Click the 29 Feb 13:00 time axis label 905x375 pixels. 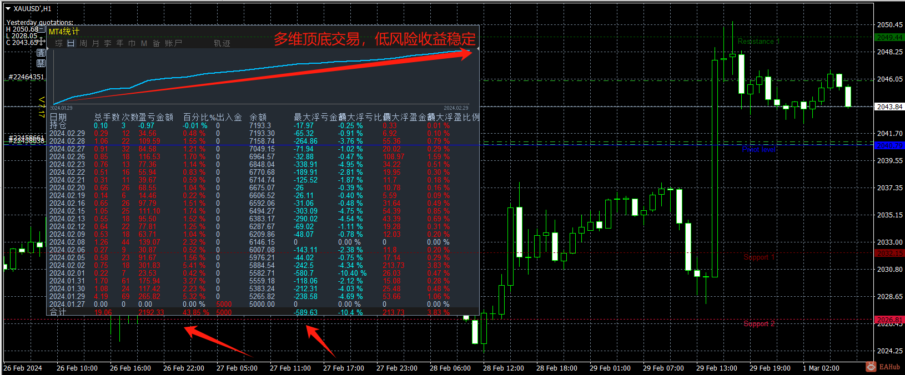click(x=717, y=368)
